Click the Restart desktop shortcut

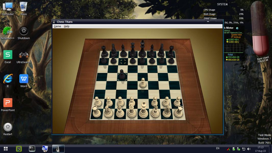(8, 129)
